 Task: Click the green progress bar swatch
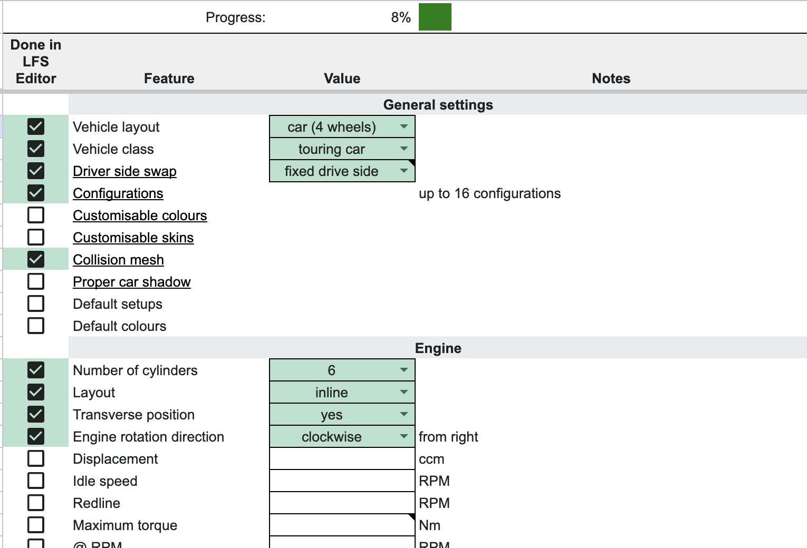(x=435, y=17)
